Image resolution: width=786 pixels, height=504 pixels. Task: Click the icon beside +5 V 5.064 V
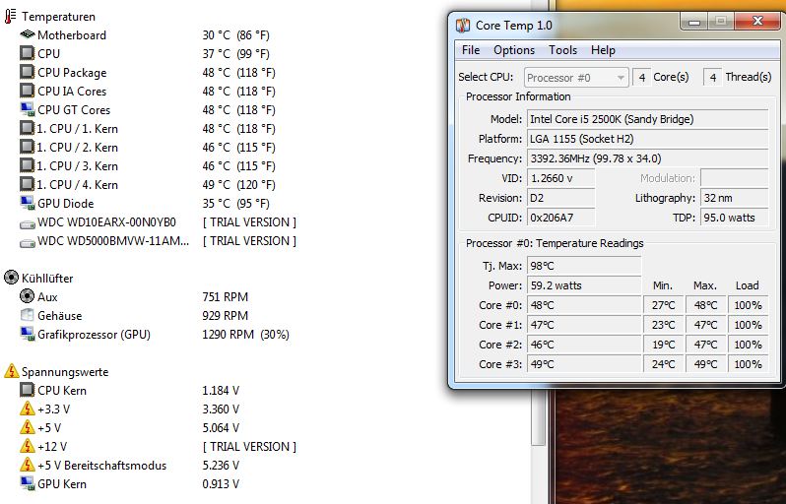click(x=27, y=427)
